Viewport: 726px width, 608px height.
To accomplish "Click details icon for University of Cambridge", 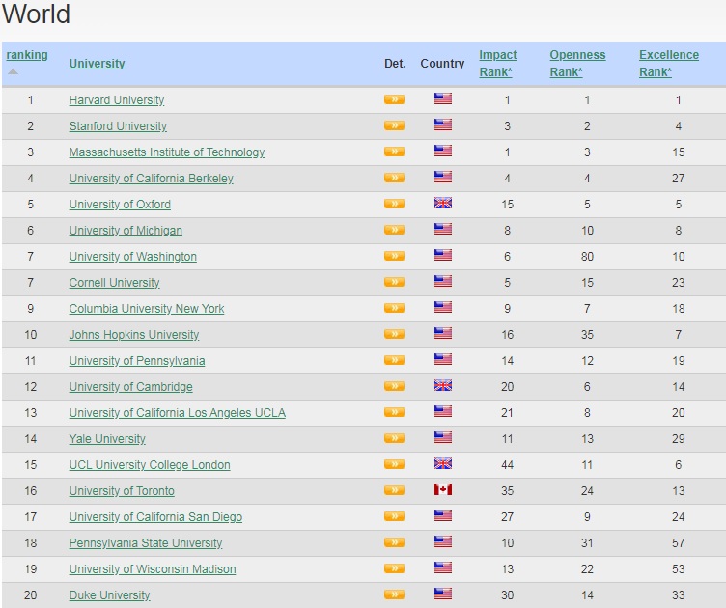I will [394, 386].
